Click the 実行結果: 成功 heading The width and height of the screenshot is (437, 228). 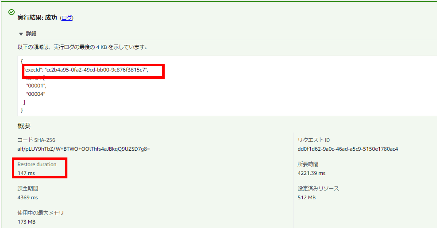click(37, 18)
